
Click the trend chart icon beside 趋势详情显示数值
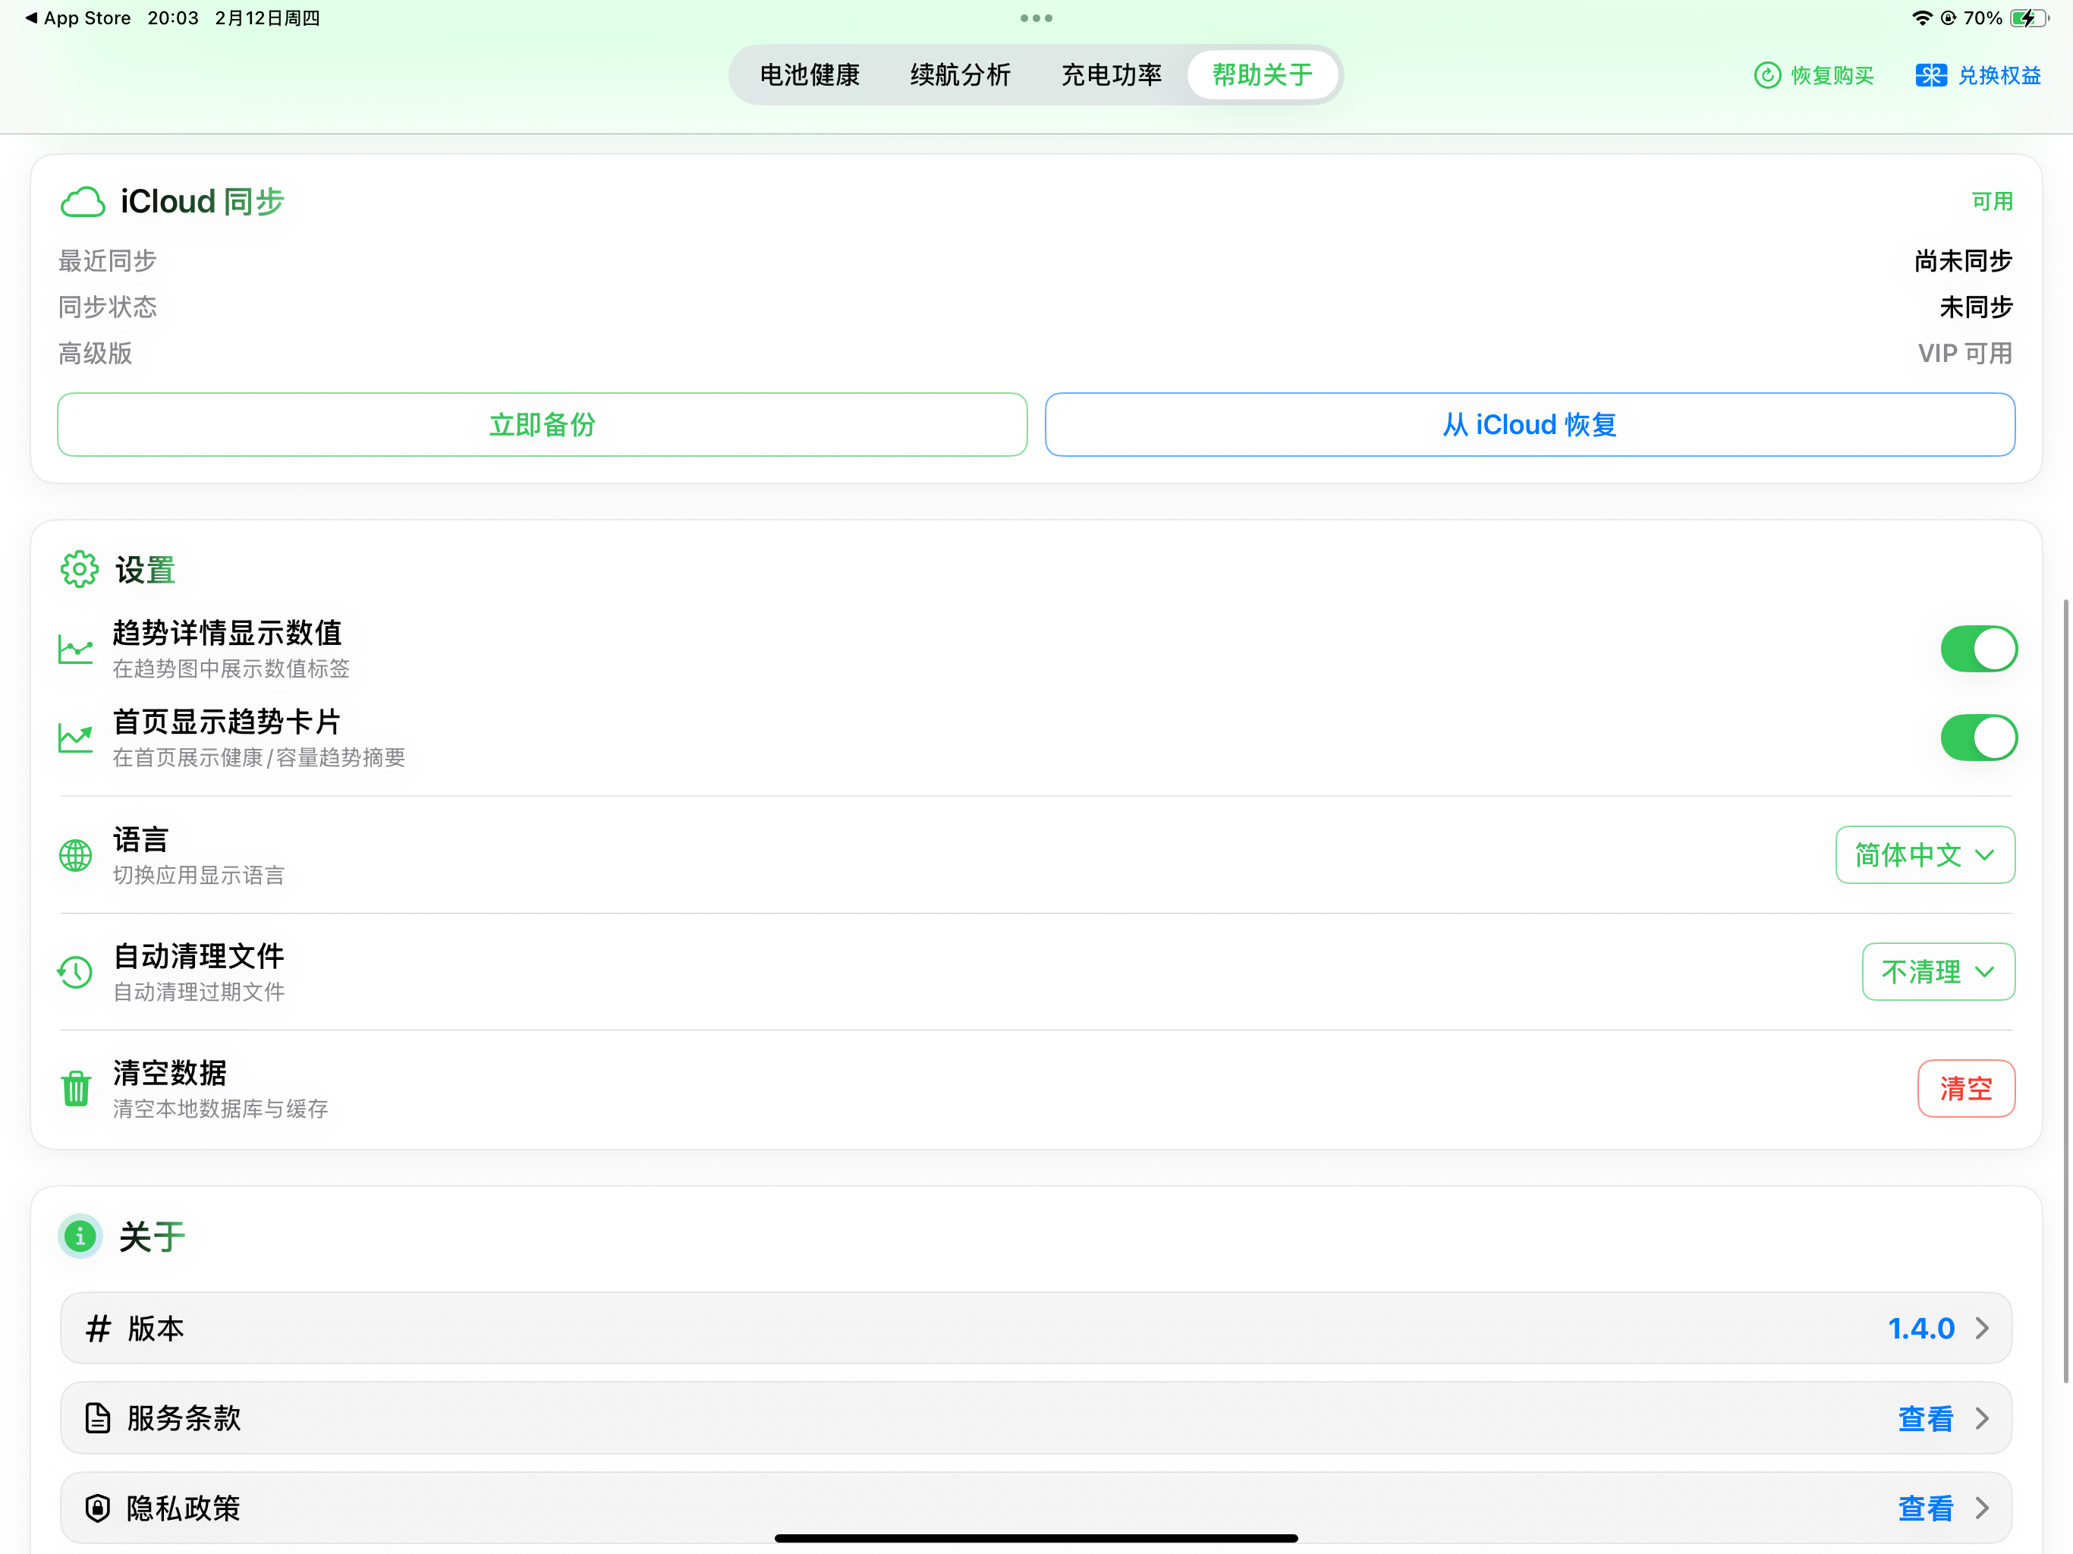(75, 649)
